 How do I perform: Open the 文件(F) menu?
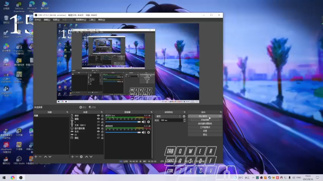[x=38, y=19]
